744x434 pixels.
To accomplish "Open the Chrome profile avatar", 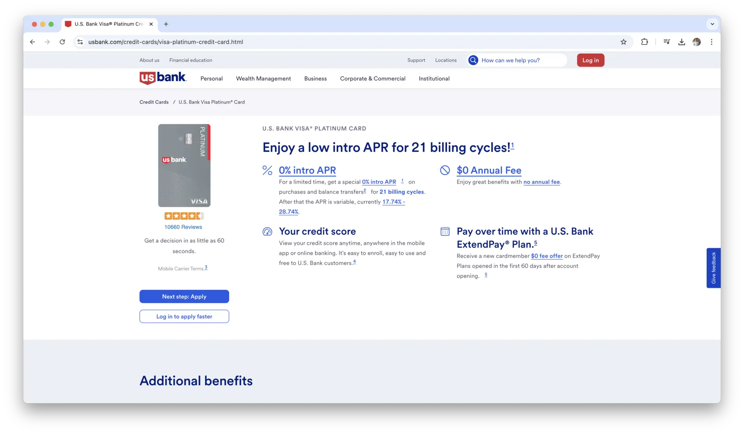I will [x=697, y=42].
